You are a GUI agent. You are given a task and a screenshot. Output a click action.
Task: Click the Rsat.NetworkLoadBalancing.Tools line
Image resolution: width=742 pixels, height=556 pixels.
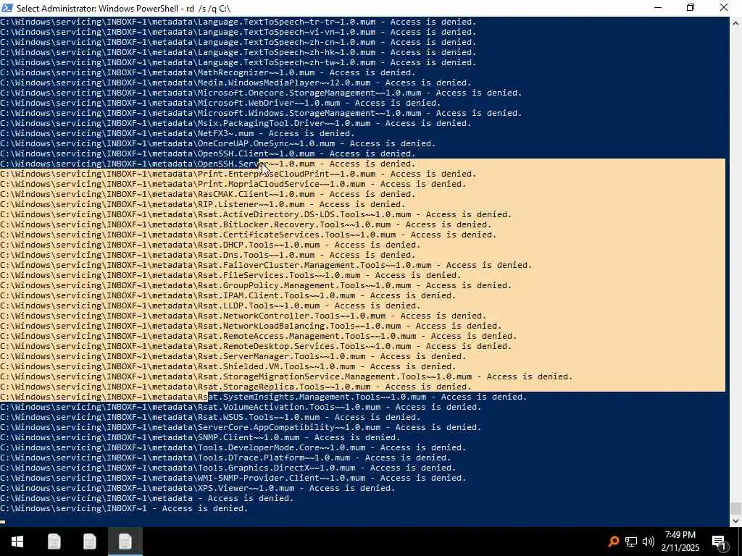tap(251, 326)
